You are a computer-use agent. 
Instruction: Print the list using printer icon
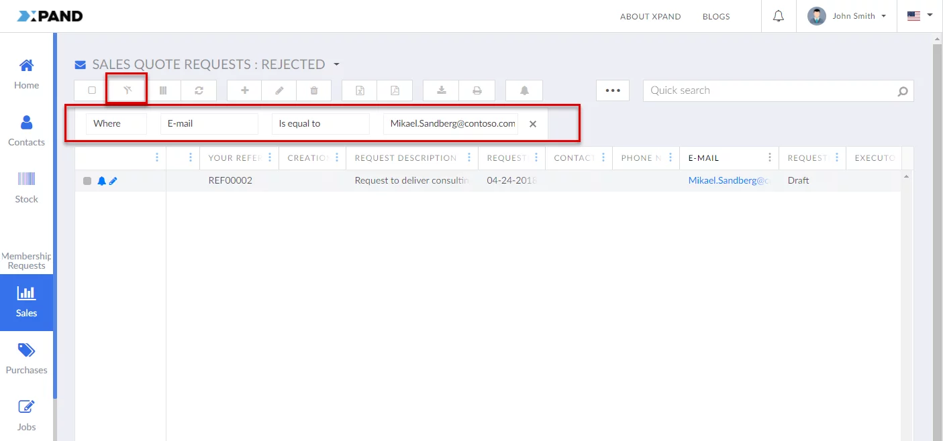click(477, 90)
